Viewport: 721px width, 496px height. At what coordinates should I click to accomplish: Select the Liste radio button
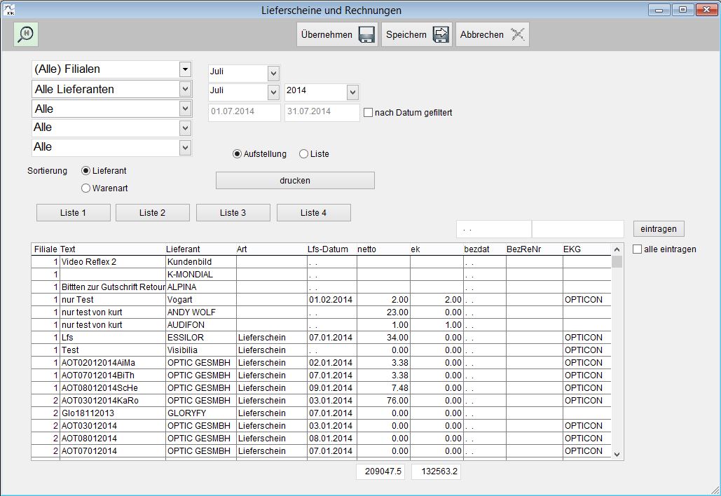[303, 154]
